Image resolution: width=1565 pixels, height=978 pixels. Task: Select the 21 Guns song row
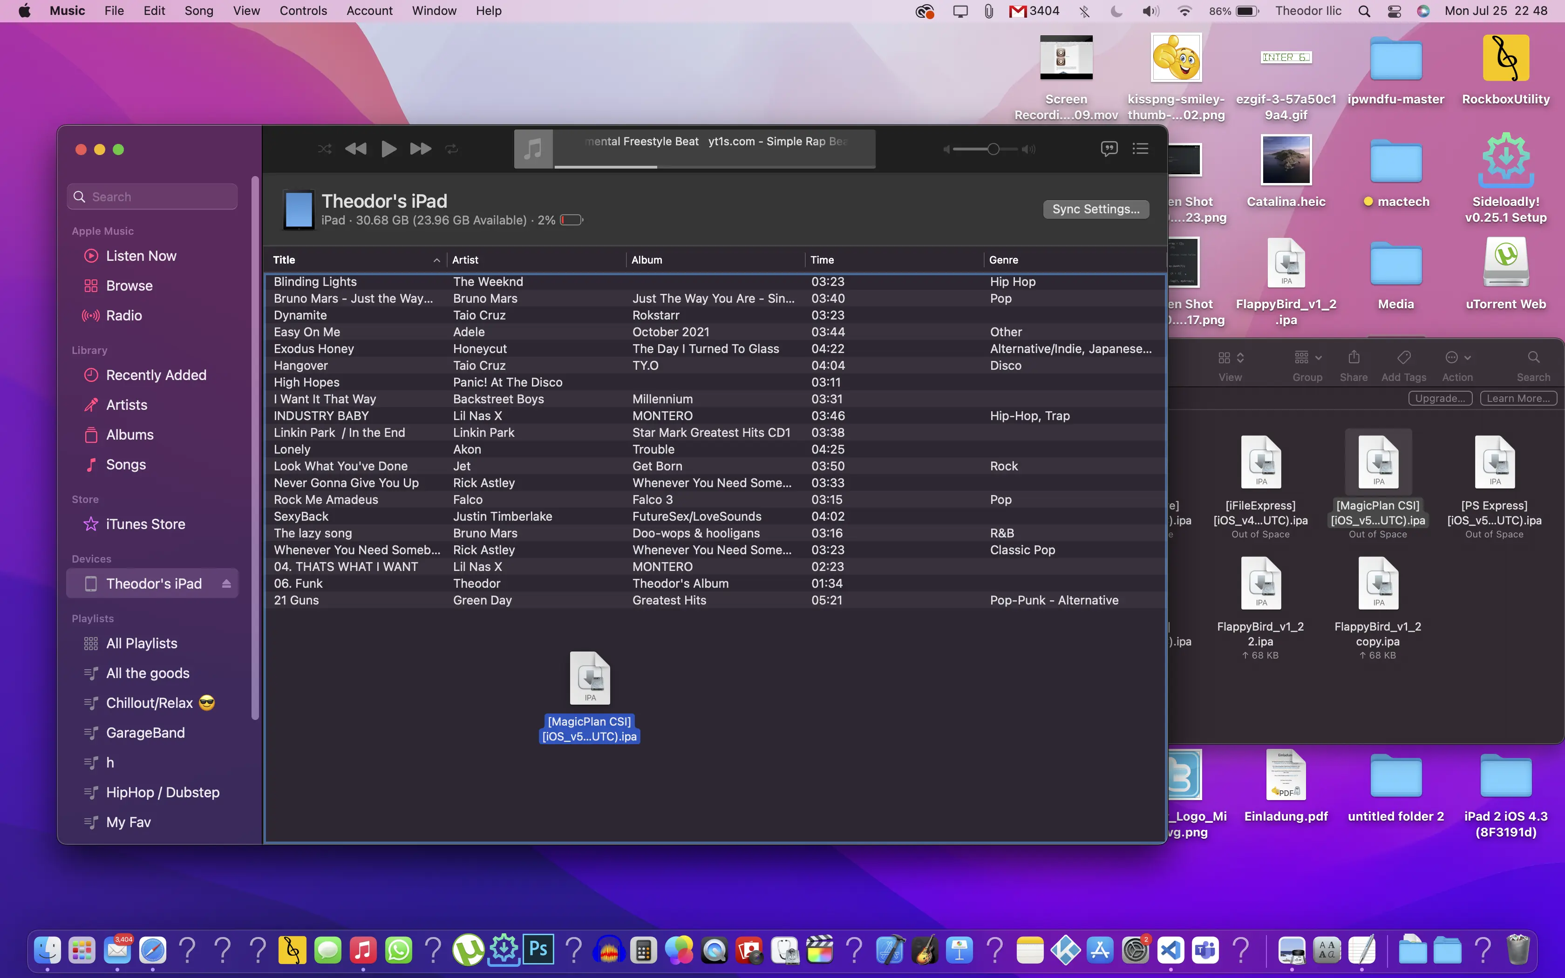pos(715,600)
